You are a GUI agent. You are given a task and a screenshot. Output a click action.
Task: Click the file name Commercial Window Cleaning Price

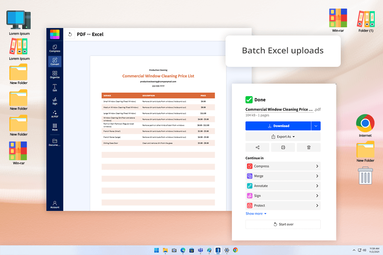(x=279, y=109)
